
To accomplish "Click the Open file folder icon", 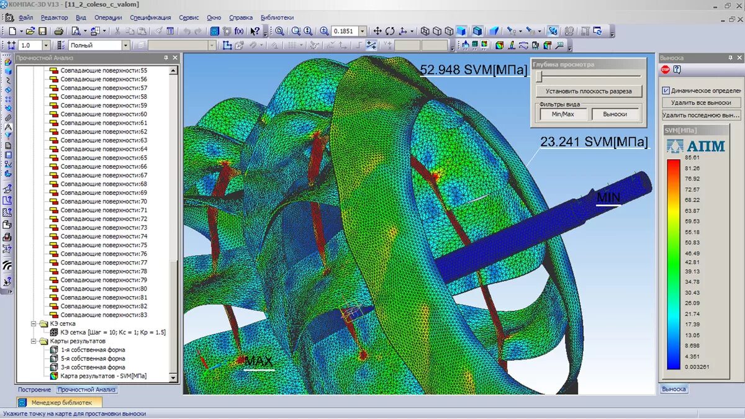I will 30,31.
